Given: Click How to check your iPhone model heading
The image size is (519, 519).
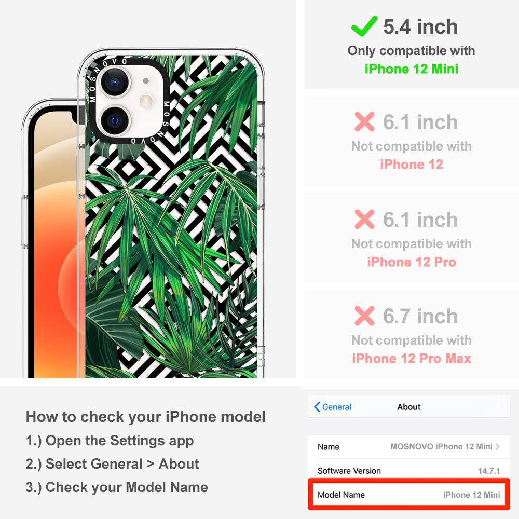Looking at the screenshot, I should point(146,417).
